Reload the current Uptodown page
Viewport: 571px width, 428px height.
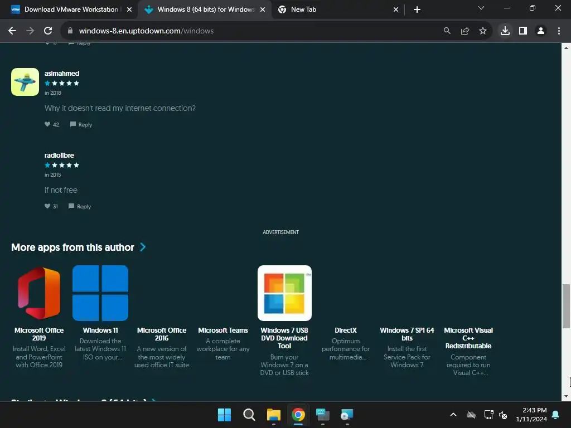point(48,31)
